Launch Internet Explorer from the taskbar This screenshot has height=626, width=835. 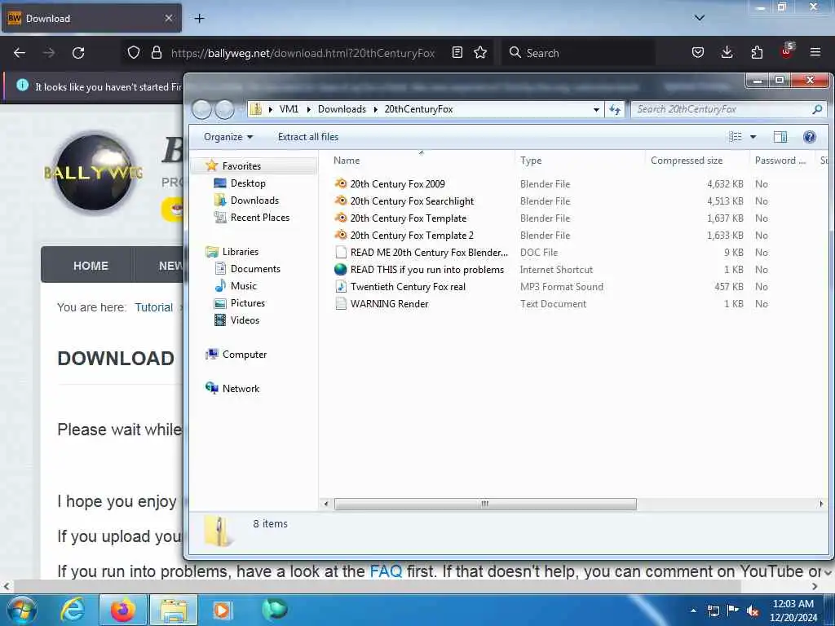(73, 610)
